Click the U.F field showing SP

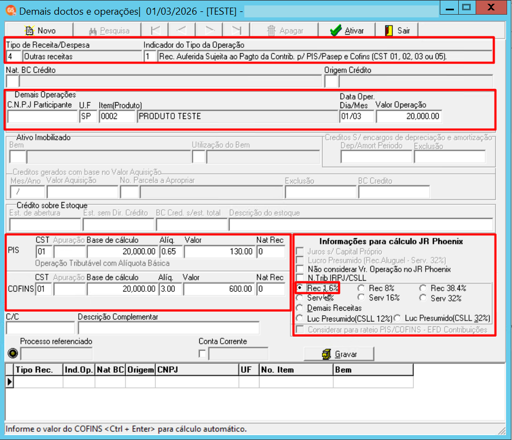click(88, 116)
